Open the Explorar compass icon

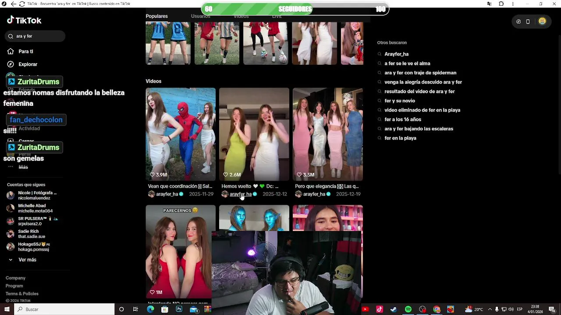tap(11, 64)
